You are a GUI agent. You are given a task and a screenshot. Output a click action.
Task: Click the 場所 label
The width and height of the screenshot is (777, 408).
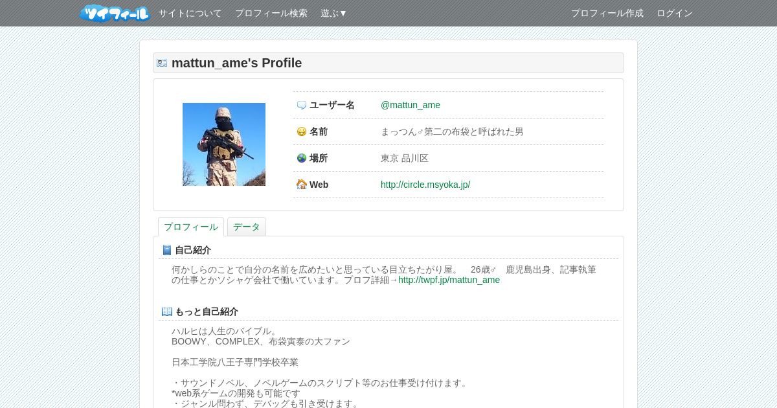pos(319,158)
